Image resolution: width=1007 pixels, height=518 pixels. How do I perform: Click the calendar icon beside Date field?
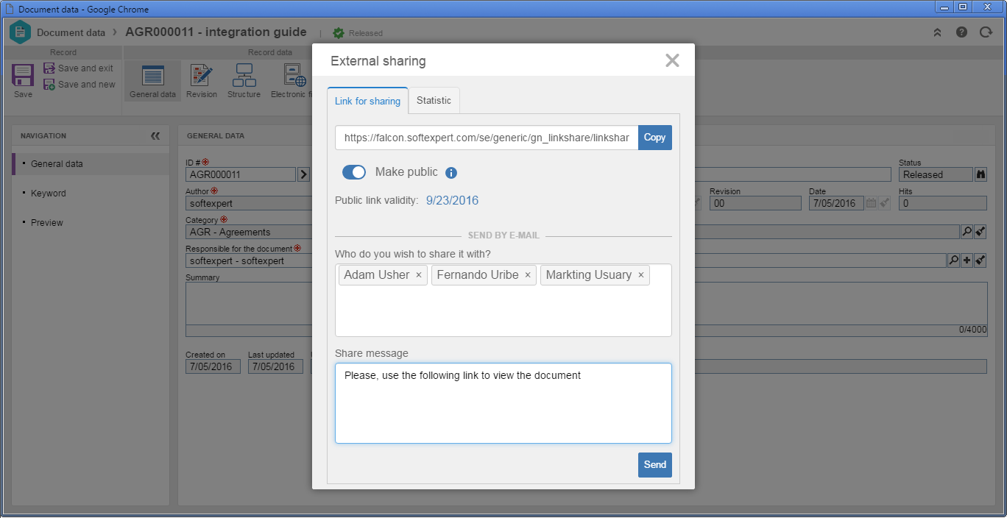(871, 203)
